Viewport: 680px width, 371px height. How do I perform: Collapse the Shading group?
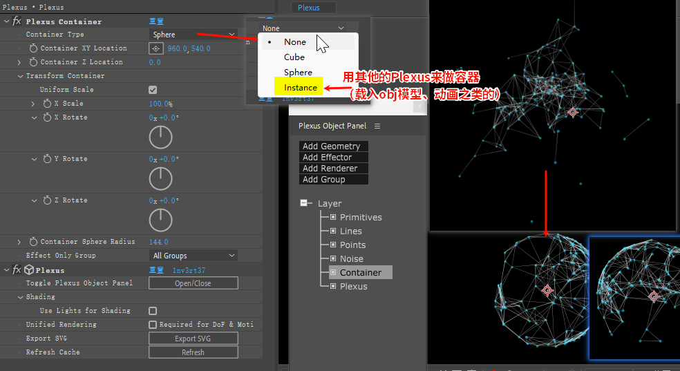(20, 297)
